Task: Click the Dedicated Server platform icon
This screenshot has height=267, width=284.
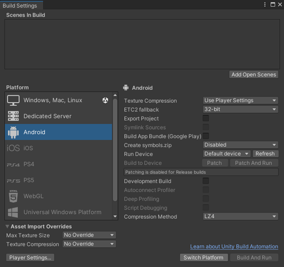Action: pos(13,116)
